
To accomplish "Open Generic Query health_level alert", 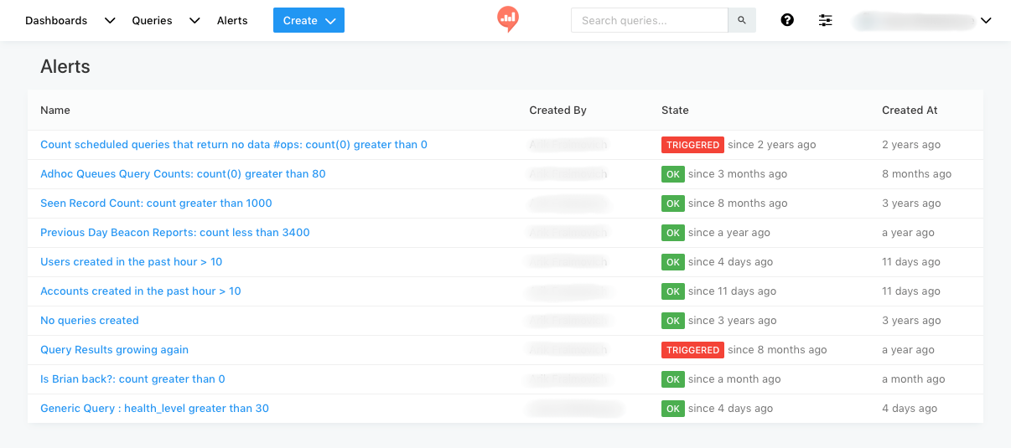I will click(154, 409).
